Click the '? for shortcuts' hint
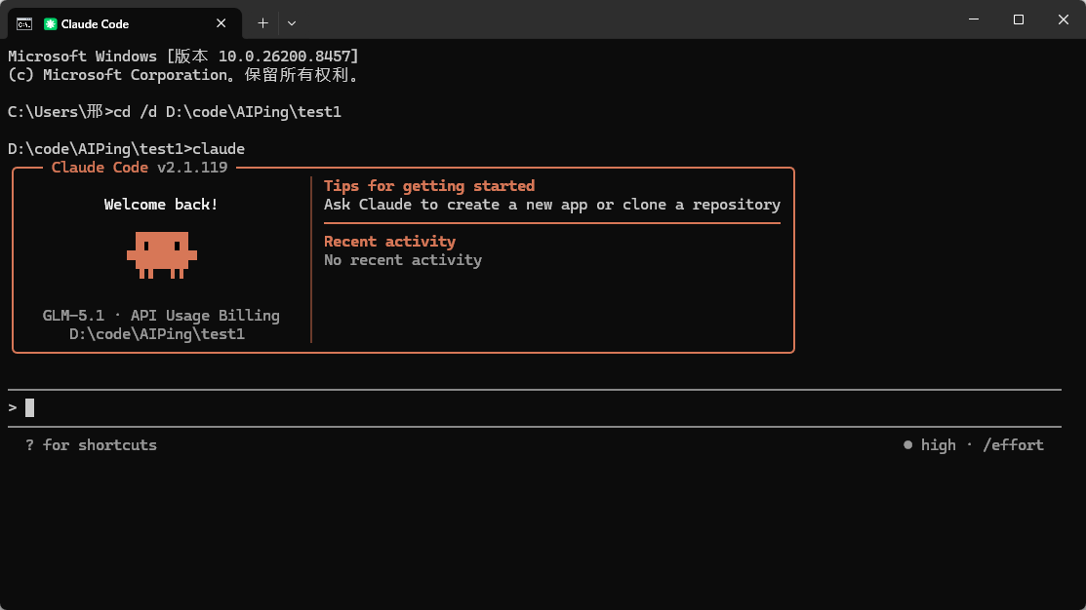 (91, 444)
